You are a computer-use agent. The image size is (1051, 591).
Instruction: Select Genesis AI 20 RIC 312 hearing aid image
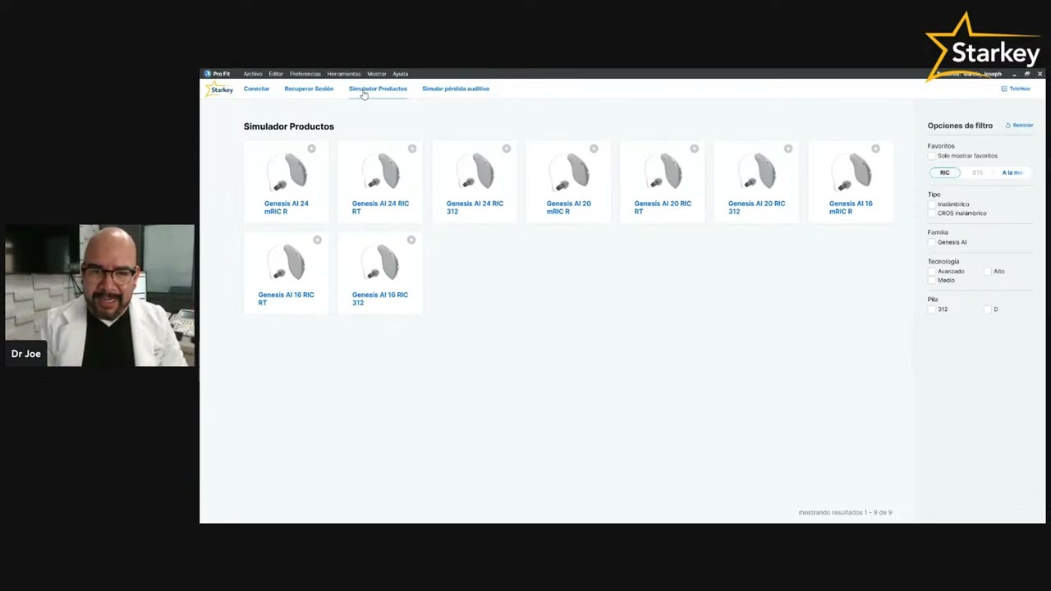(756, 173)
